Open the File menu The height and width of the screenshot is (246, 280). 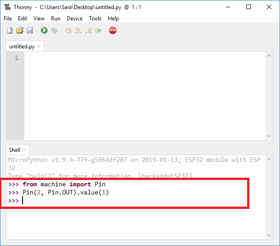pos(8,19)
